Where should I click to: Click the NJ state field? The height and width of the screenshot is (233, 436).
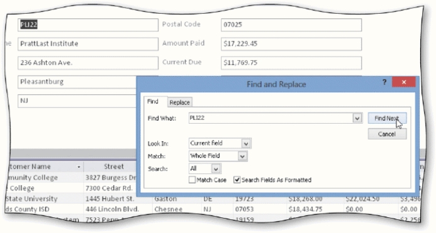77,101
